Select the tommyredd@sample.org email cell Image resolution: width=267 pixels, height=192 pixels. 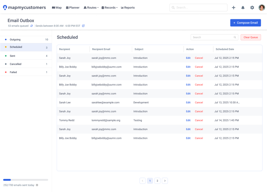click(x=106, y=120)
